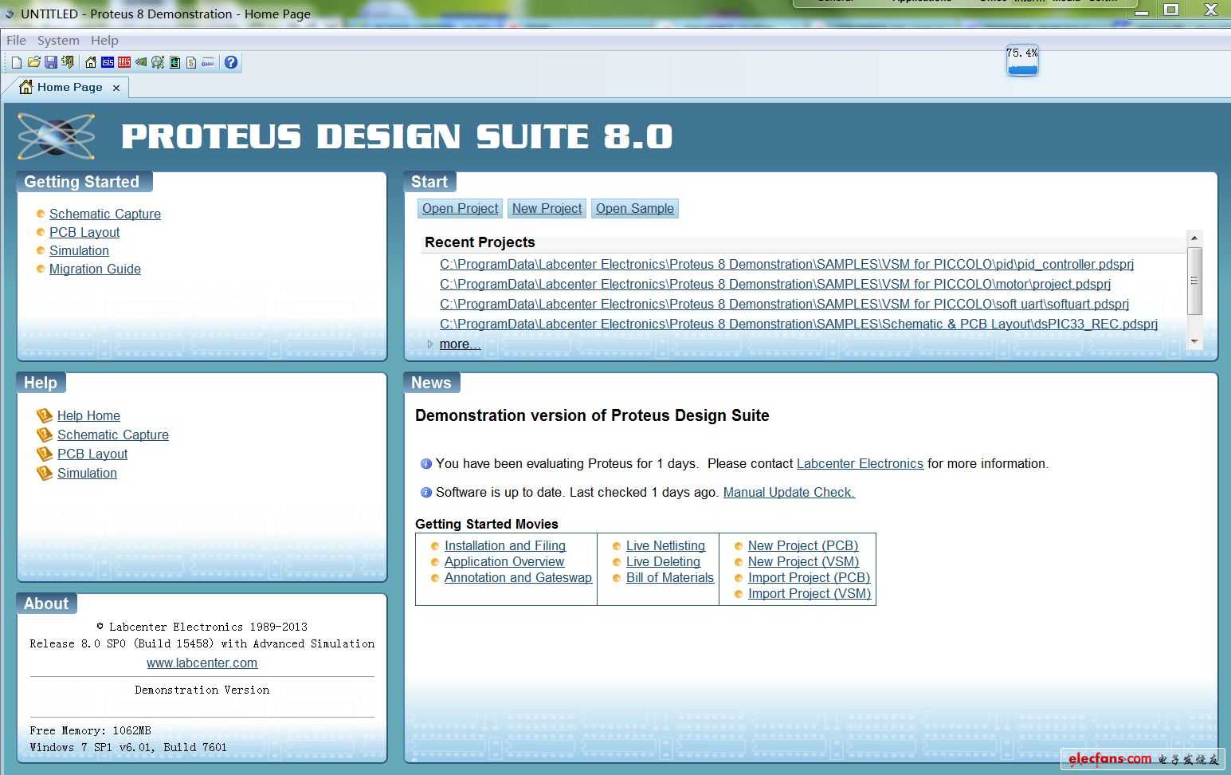1231x775 pixels.
Task: Click scroll up arrow in Recent Projects
Action: (1194, 238)
